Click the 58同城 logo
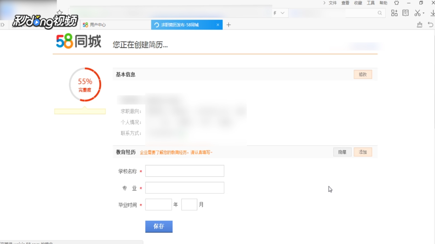Image resolution: width=435 pixels, height=244 pixels. [79, 41]
